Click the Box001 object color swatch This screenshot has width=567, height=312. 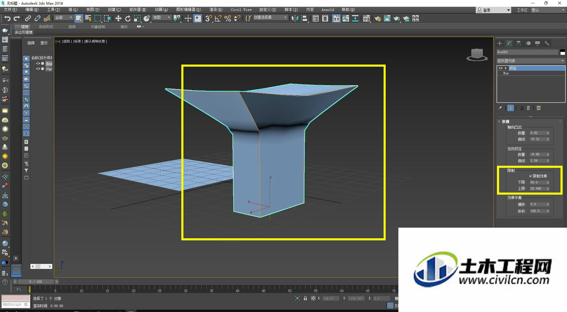[563, 52]
